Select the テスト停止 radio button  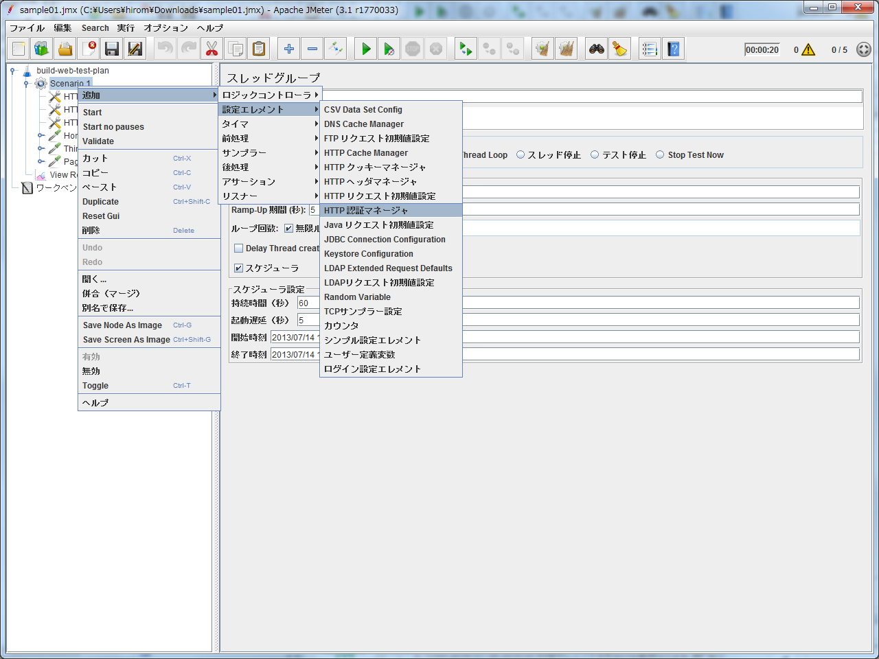click(x=595, y=155)
